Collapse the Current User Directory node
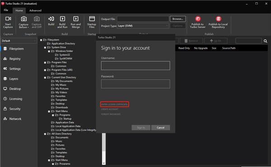Viewport: 271px width, 167px height. [x=45, y=77]
